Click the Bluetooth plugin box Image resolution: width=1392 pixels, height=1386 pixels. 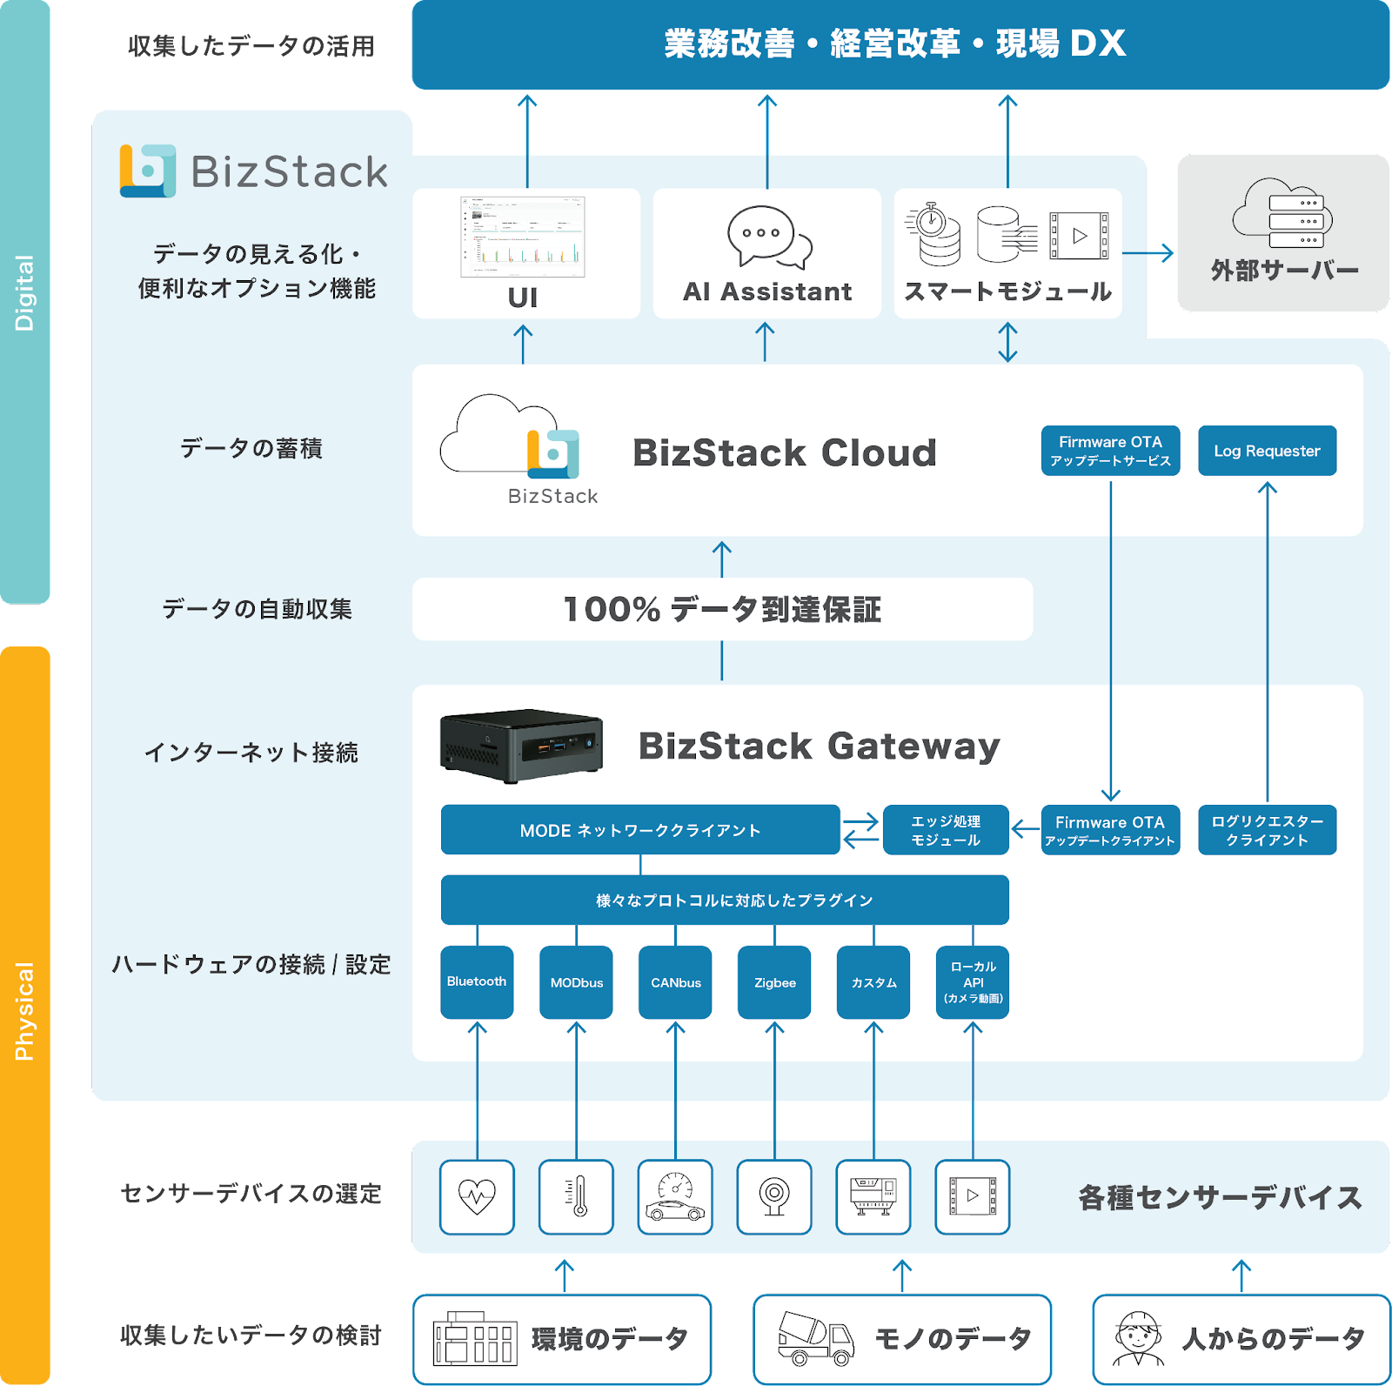[477, 981]
